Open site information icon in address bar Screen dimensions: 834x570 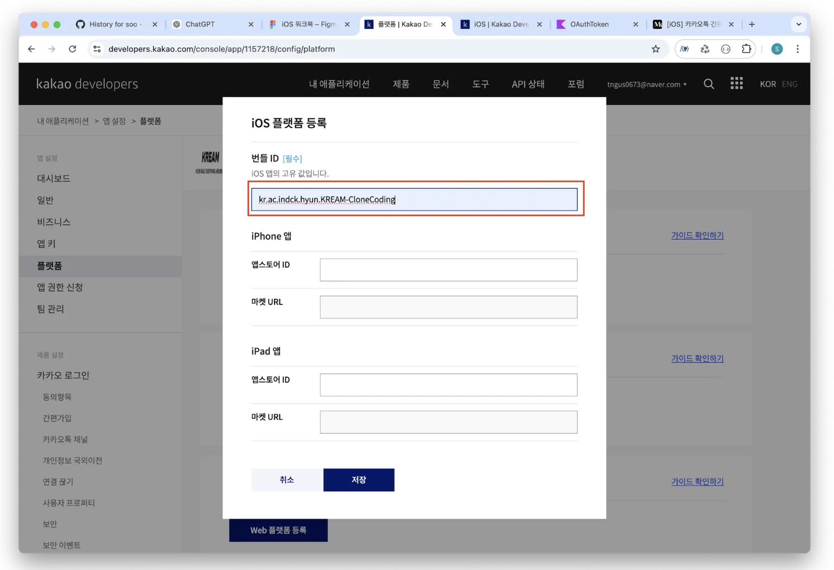pos(97,49)
